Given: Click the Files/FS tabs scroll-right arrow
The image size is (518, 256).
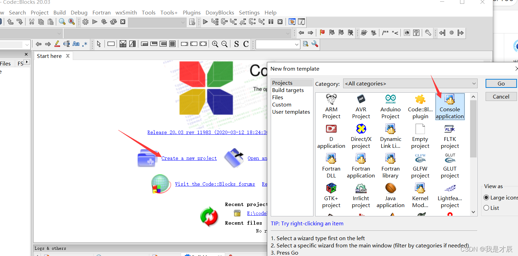Looking at the screenshot, I should 27,62.
